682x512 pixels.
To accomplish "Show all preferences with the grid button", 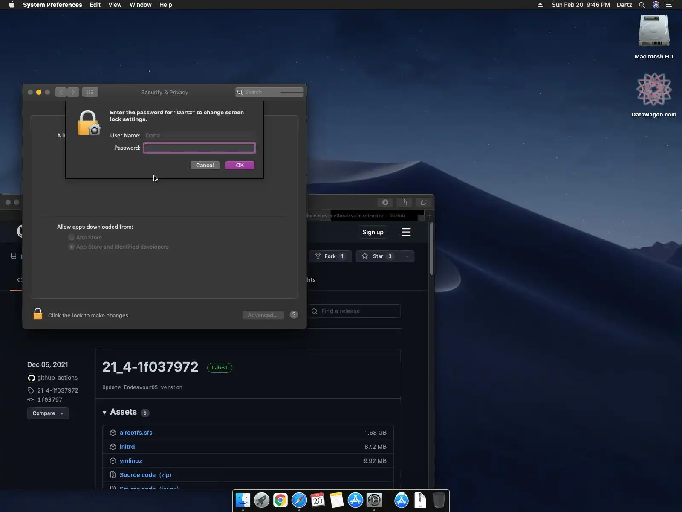I will [90, 92].
